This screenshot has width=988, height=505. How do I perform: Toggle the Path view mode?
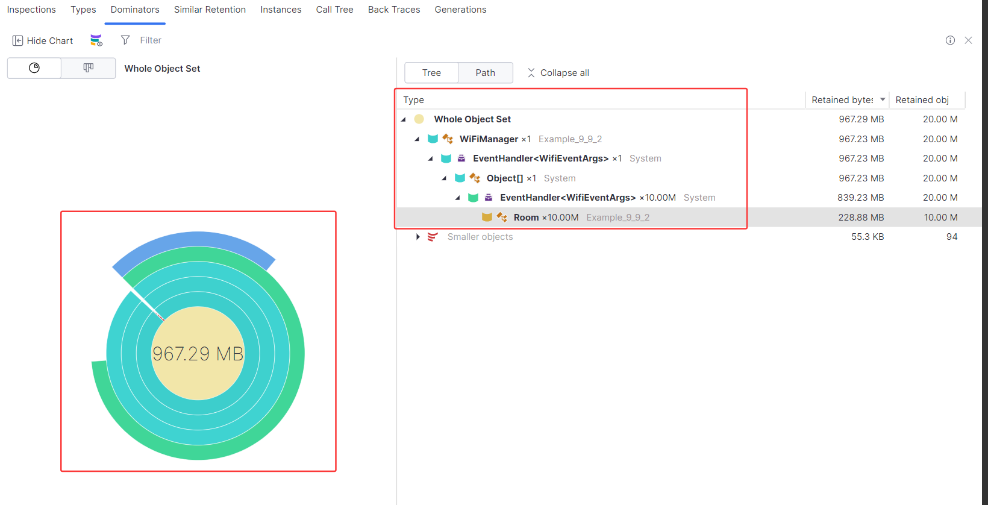(486, 73)
